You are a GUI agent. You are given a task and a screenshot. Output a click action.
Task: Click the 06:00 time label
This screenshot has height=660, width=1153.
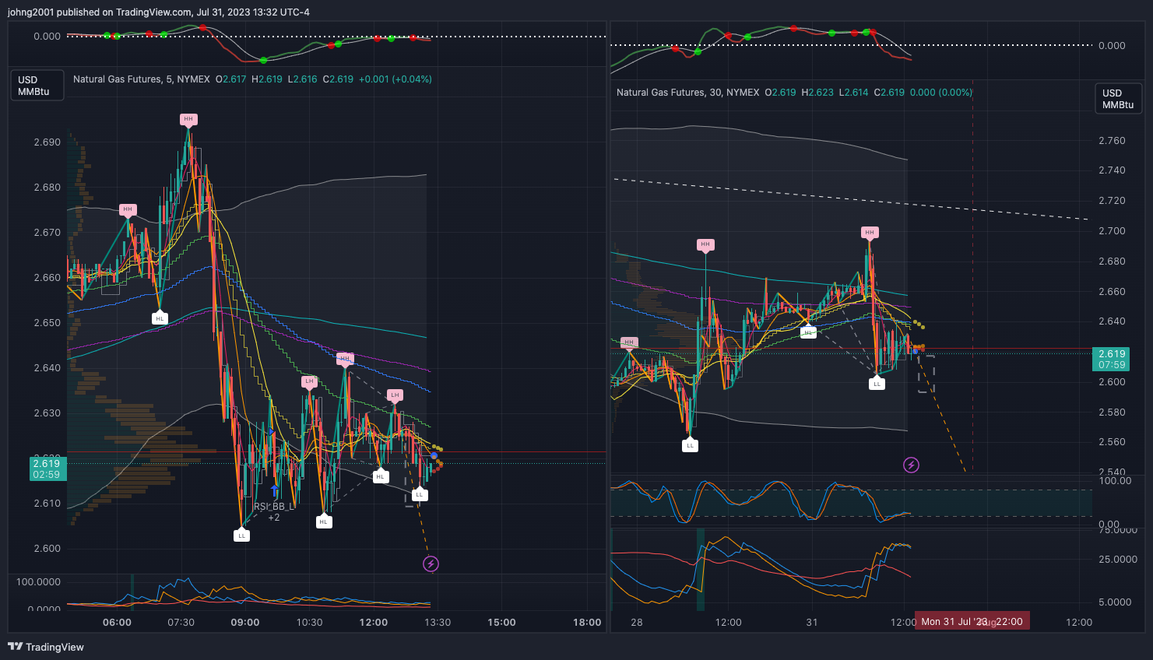click(x=117, y=622)
